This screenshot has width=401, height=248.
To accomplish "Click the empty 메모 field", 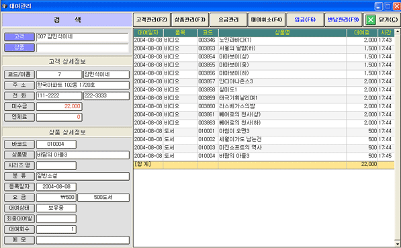I will click(x=83, y=240).
